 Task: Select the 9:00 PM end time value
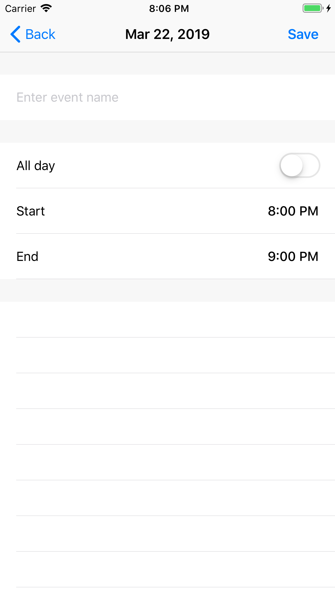click(x=293, y=256)
